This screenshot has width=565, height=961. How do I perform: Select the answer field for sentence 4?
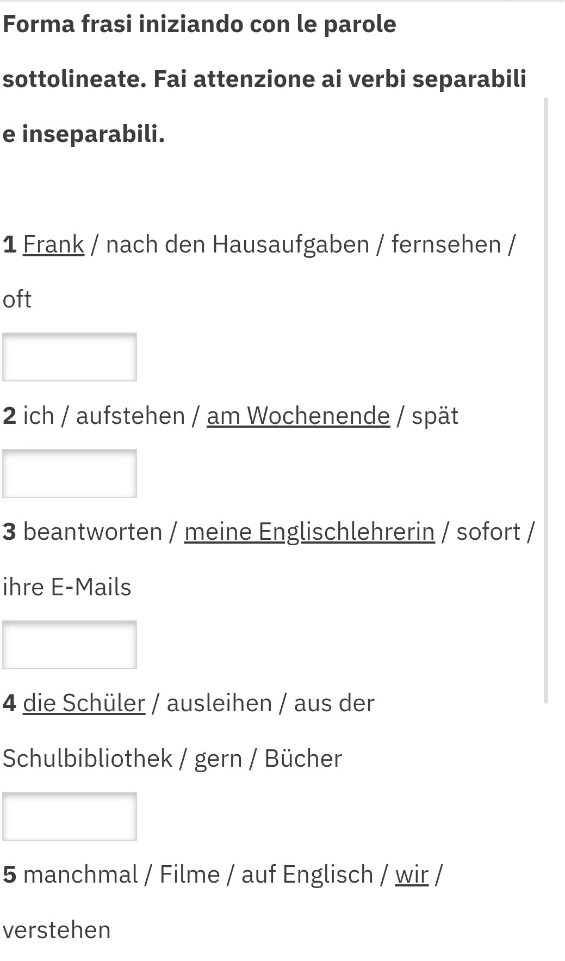pyautogui.click(x=70, y=816)
